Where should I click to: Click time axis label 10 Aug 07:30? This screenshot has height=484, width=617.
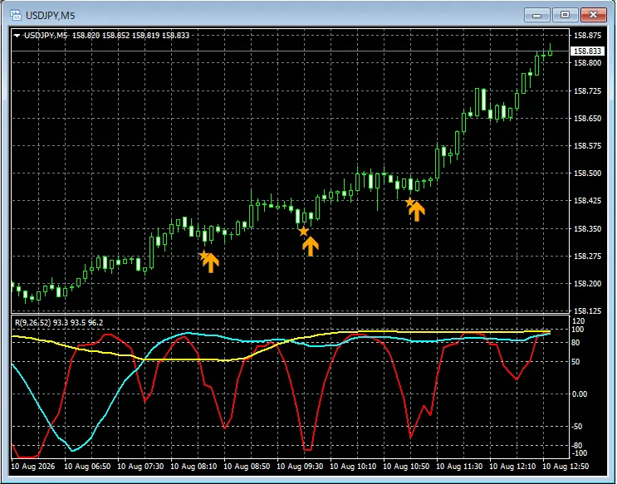tap(140, 467)
